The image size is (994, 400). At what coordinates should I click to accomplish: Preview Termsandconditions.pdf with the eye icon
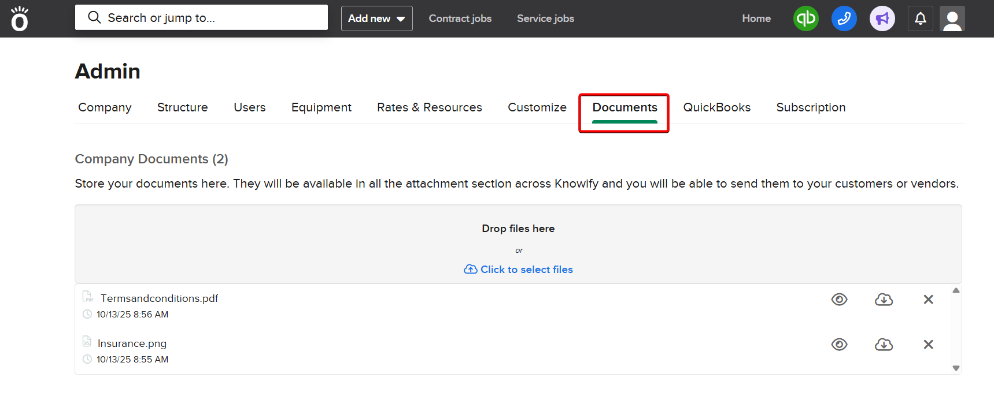pyautogui.click(x=839, y=300)
